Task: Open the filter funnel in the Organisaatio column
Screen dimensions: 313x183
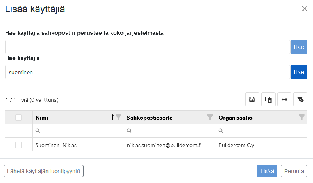Action: 302,117
